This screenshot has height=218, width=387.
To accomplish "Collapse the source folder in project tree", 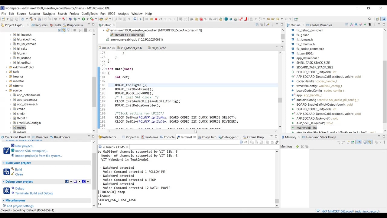I will pyautogui.click(x=6, y=90).
